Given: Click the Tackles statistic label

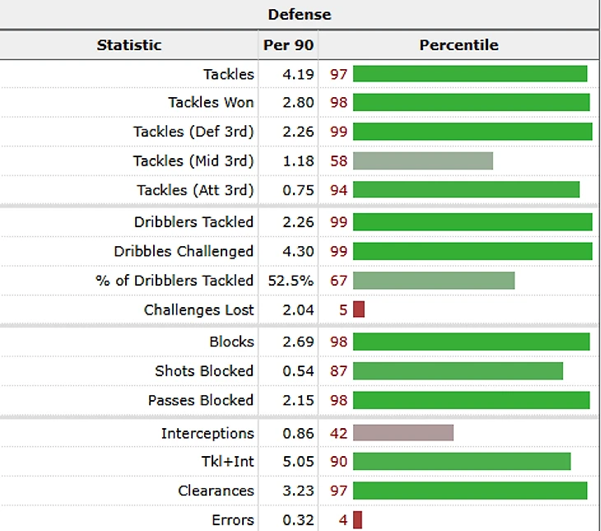Looking at the screenshot, I should point(229,74).
